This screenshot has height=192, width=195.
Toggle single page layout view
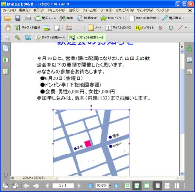(x=157, y=186)
